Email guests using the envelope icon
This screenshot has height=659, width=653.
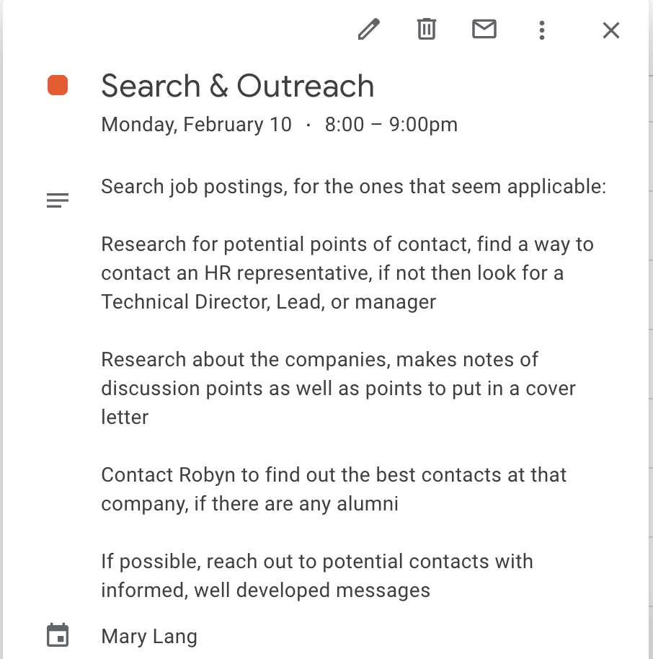pyautogui.click(x=484, y=30)
